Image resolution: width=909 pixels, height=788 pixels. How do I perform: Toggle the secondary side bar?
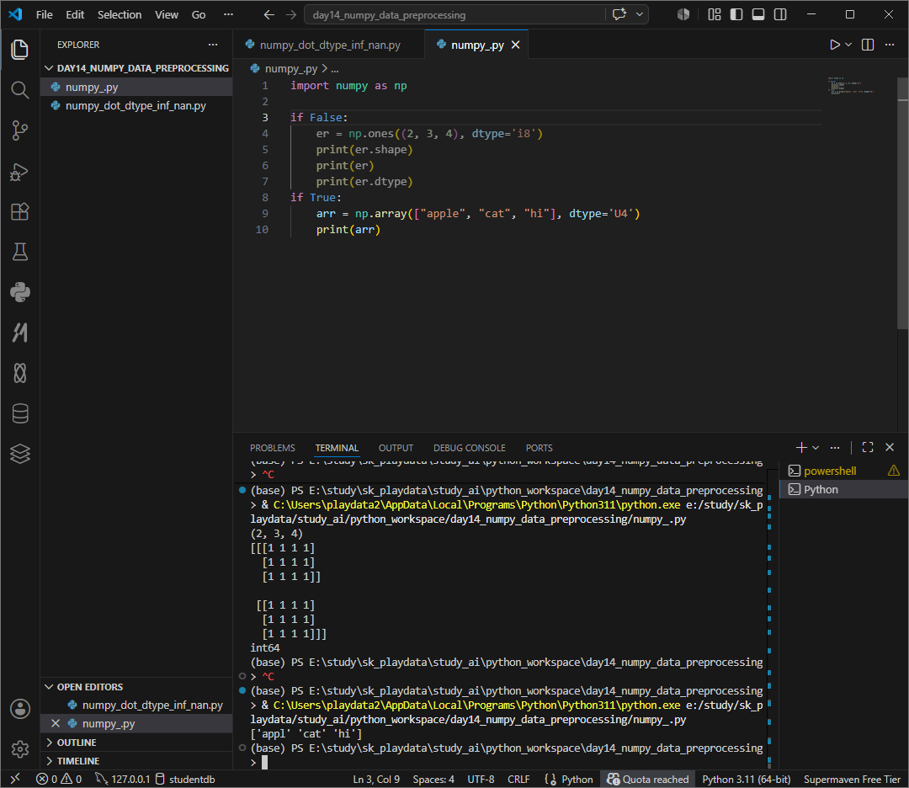(x=780, y=14)
